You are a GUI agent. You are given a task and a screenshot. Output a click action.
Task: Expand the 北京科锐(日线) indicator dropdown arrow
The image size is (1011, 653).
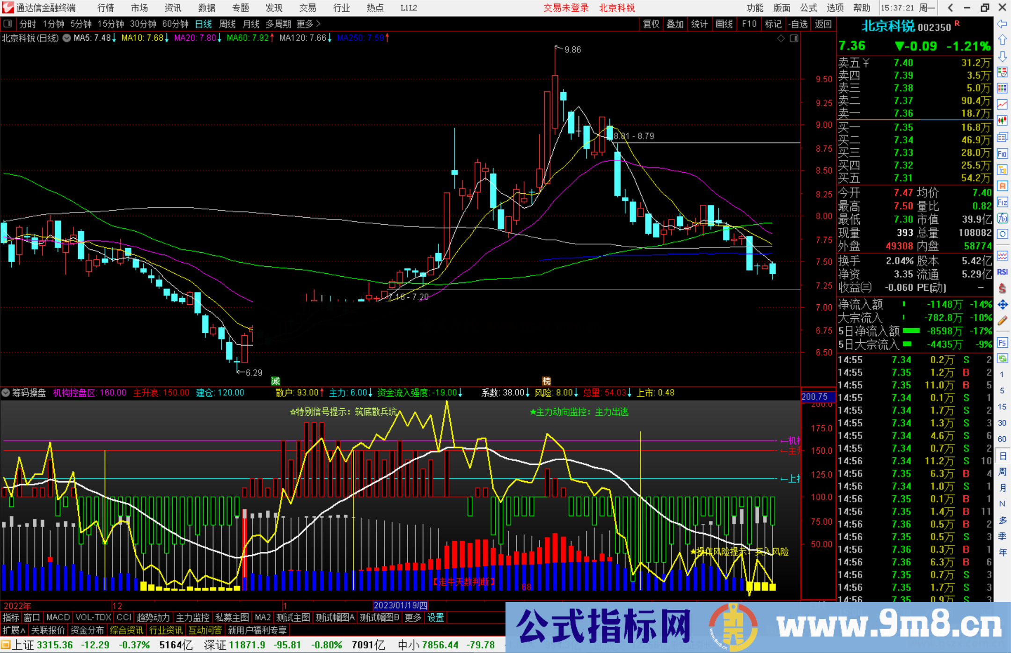[67, 38]
